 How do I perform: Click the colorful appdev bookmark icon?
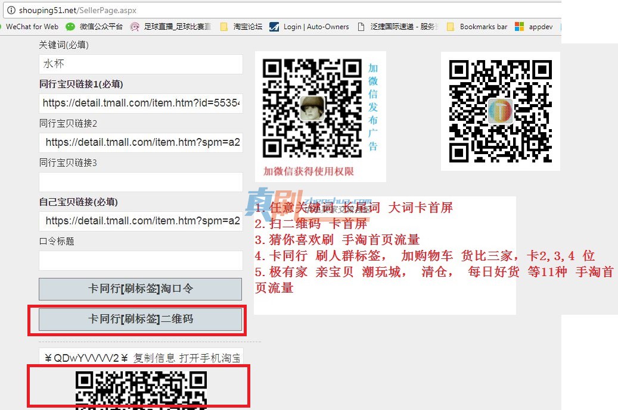[x=520, y=27]
